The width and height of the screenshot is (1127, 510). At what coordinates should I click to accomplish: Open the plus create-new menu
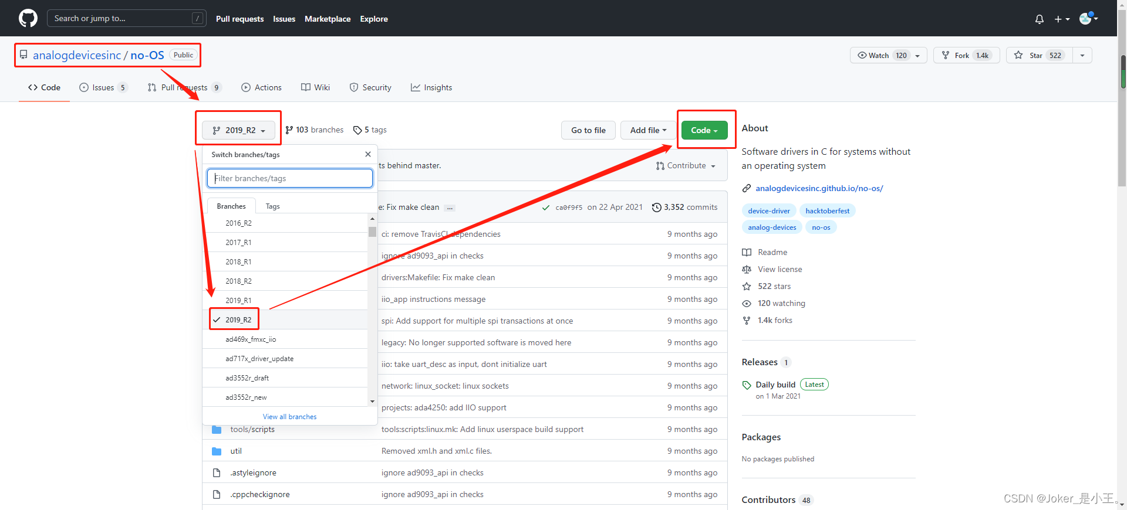1062,19
